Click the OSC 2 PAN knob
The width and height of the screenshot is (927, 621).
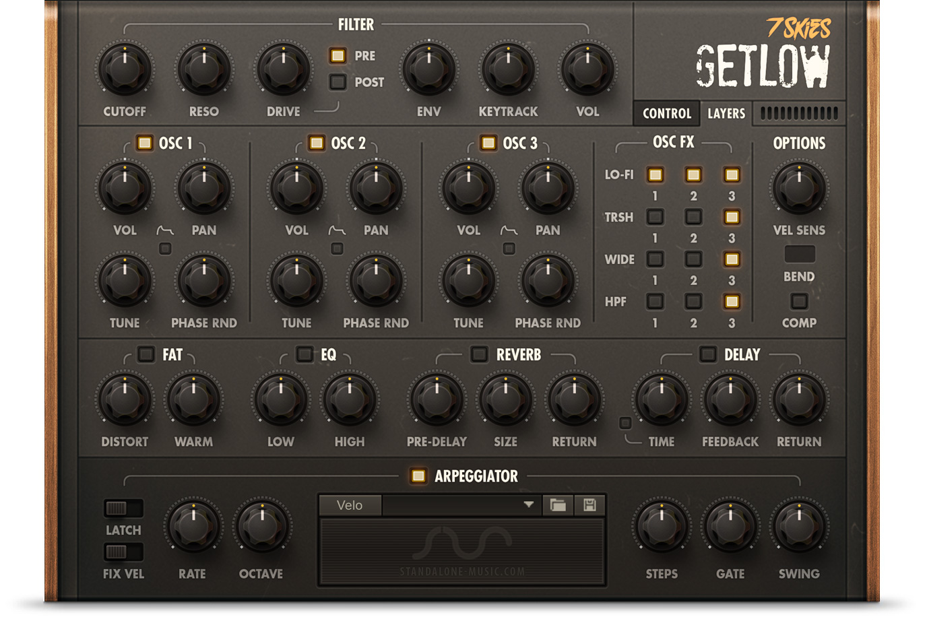376,189
